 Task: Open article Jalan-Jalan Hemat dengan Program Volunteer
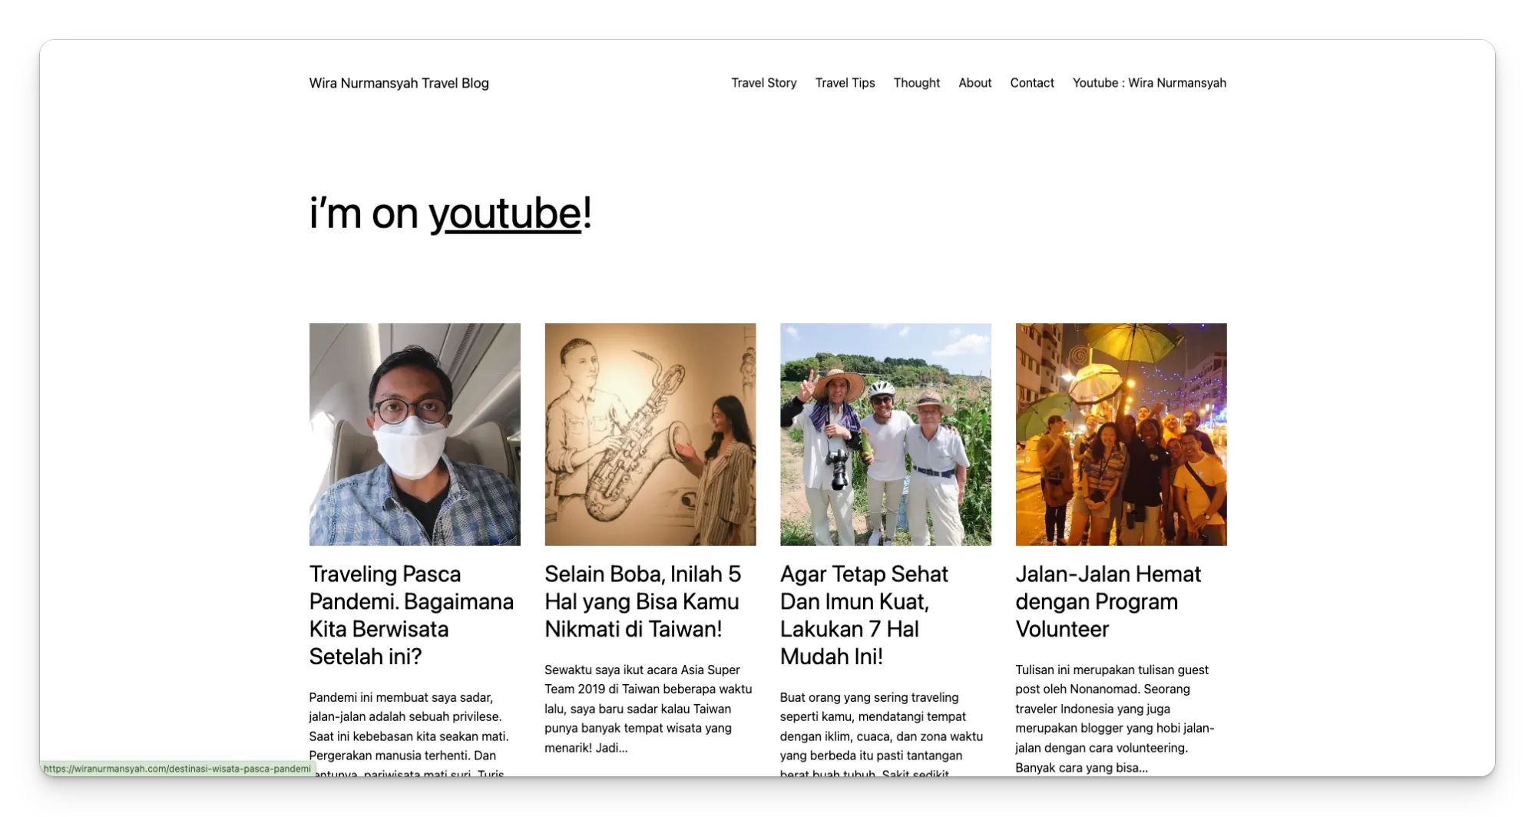(x=1108, y=601)
